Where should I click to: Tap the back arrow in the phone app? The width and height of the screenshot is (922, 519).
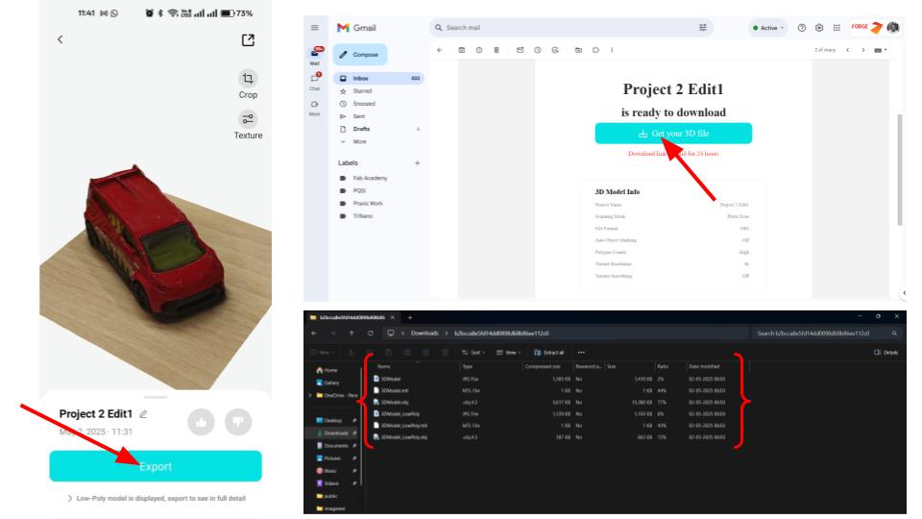coord(60,39)
